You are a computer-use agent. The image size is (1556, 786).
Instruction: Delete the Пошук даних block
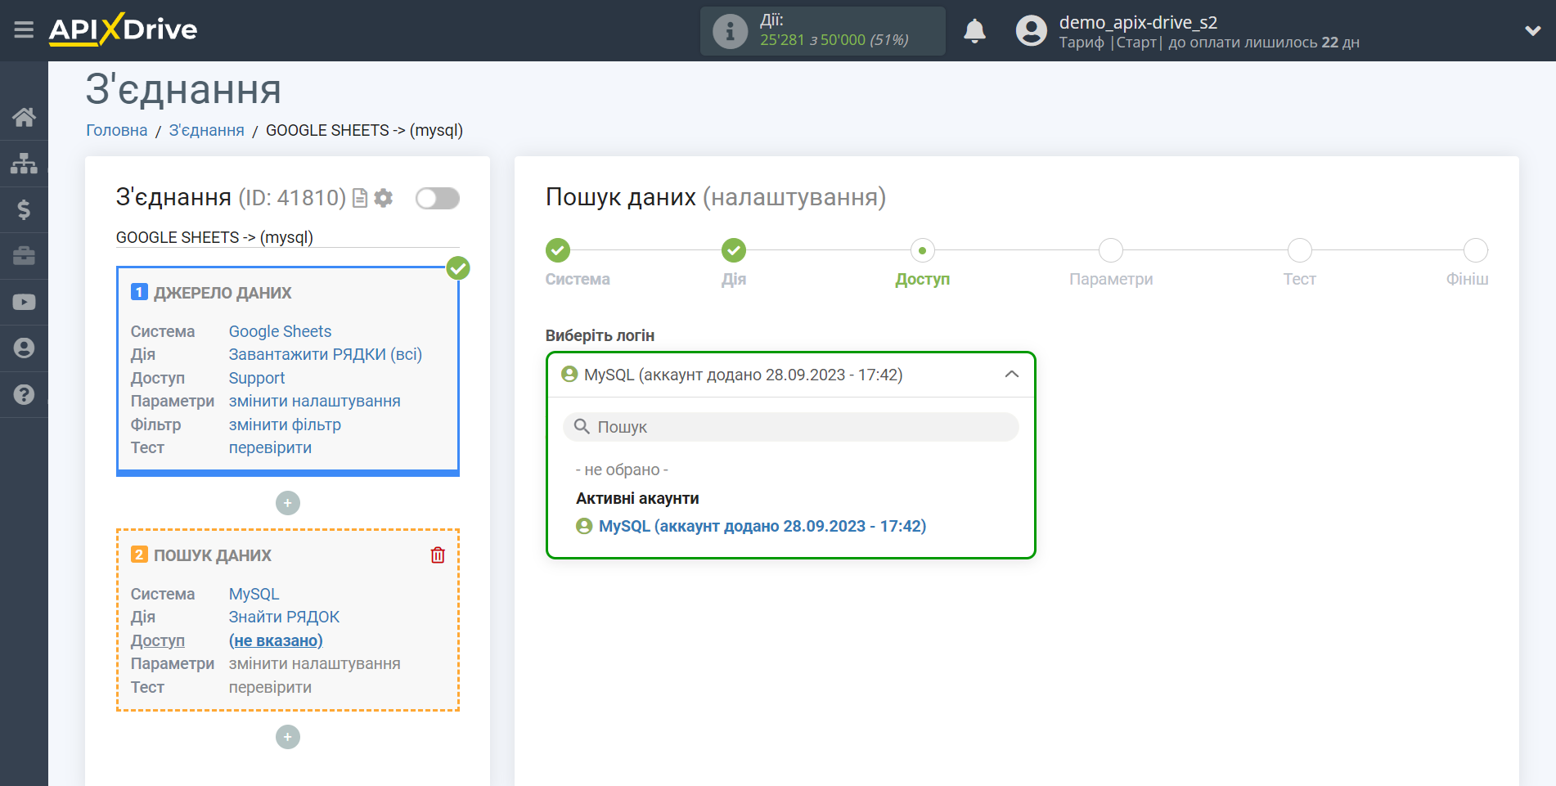click(438, 555)
